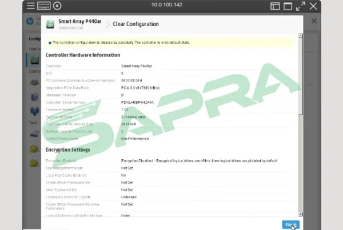Click the 'Controller Hardware Information' heading
Image resolution: width=343 pixels, height=230 pixels.
[x=83, y=55]
